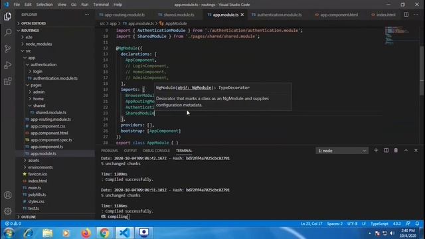Screen dimensions: 425x239
Task: Open the Selection menu
Action: [x=44, y=5]
